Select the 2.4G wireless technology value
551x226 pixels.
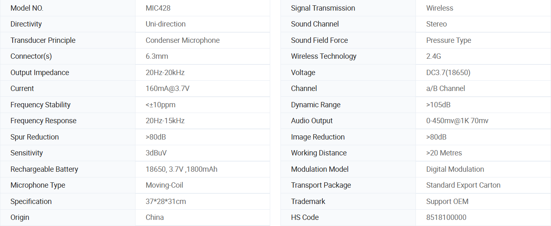(433, 56)
